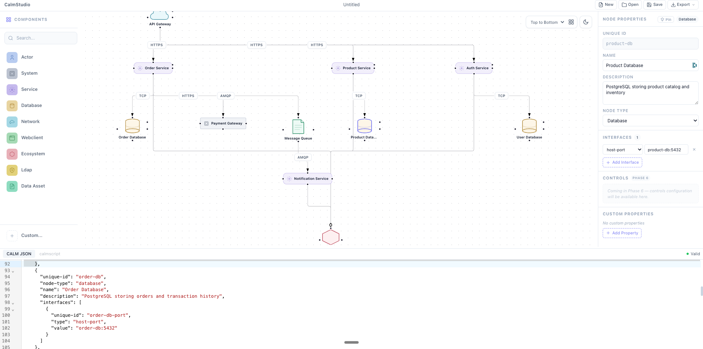The width and height of the screenshot is (703, 349).
Task: Select the Ldap component icon
Action: click(12, 170)
